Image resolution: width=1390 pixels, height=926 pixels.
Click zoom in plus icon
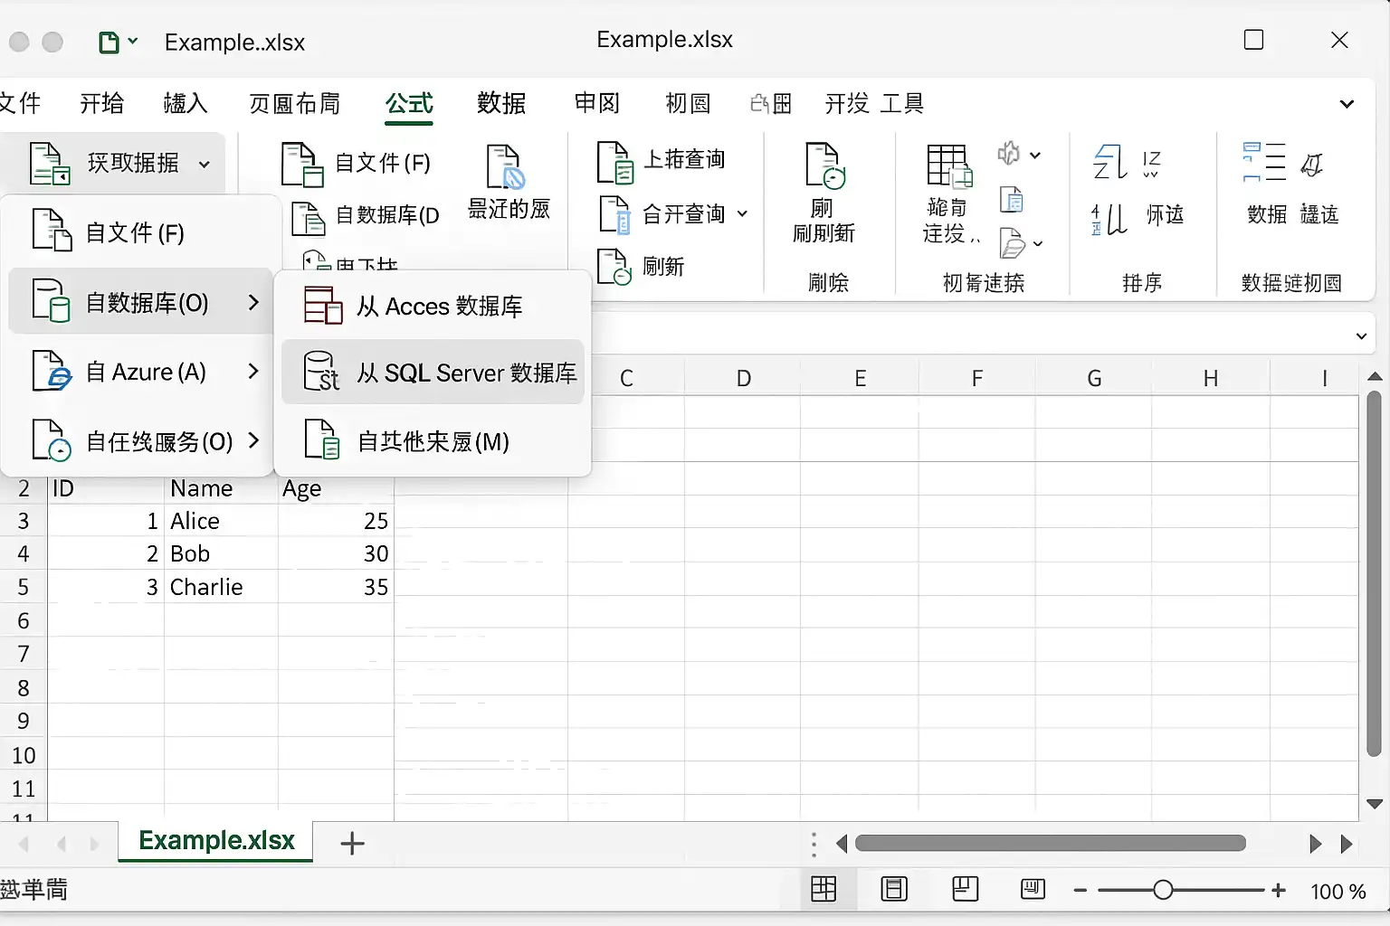coord(1278,891)
